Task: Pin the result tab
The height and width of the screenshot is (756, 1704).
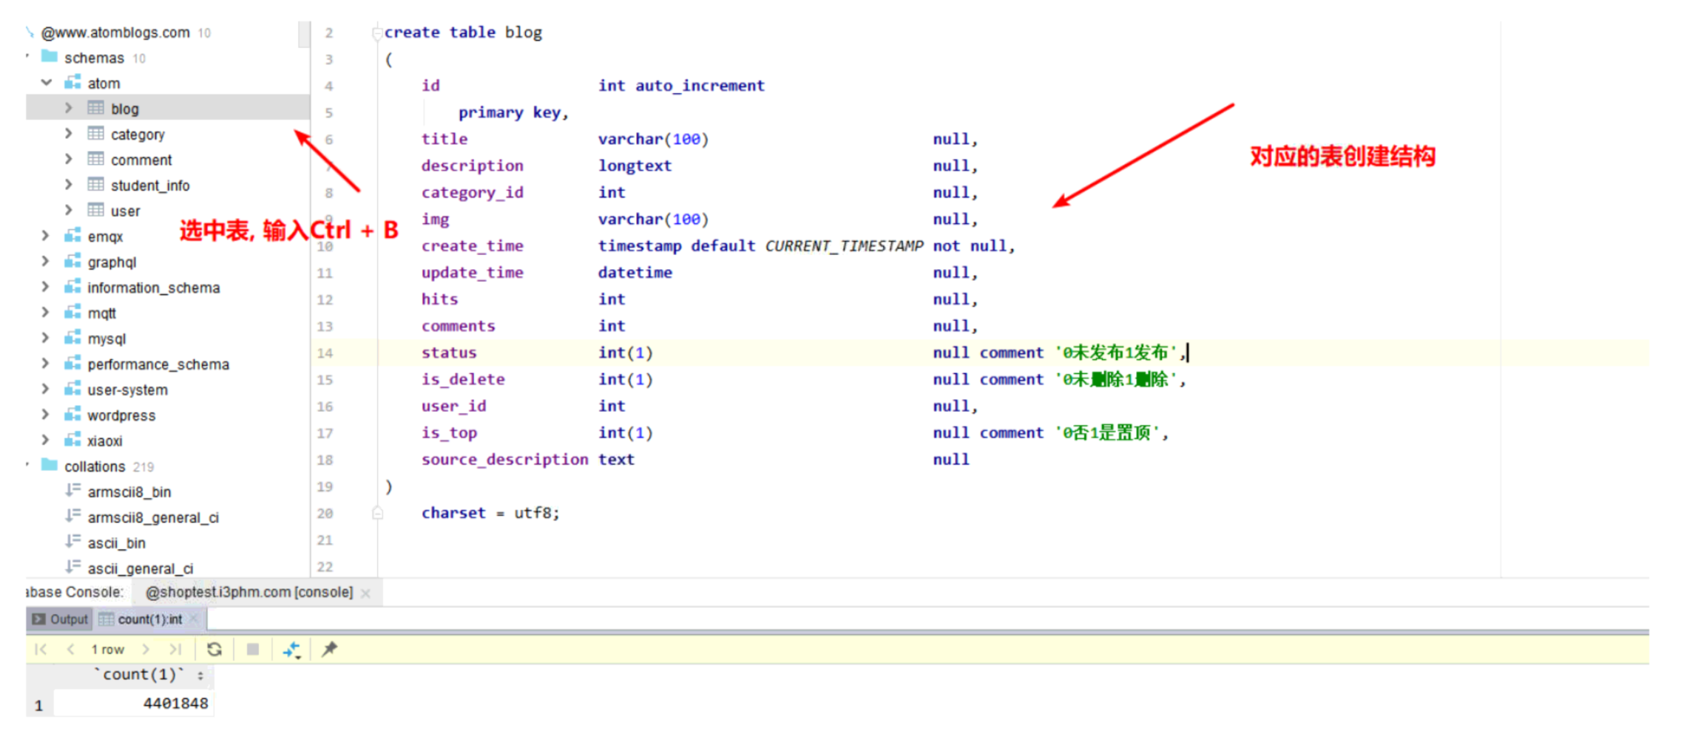Action: point(329,649)
